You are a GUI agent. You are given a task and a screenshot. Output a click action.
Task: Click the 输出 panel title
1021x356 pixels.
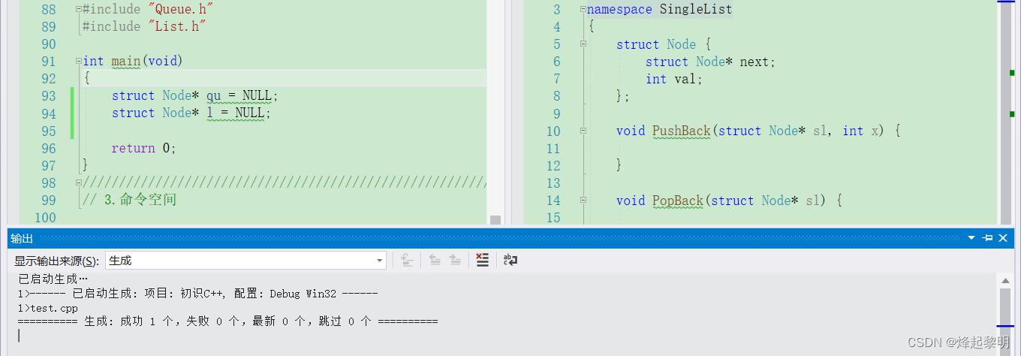(21, 238)
